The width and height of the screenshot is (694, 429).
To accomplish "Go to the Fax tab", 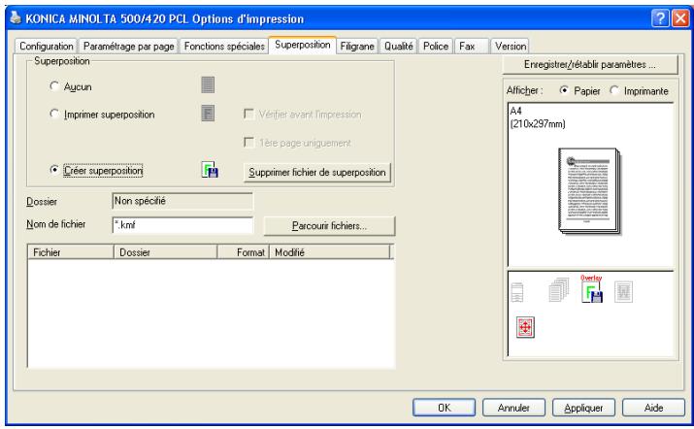I will point(472,46).
